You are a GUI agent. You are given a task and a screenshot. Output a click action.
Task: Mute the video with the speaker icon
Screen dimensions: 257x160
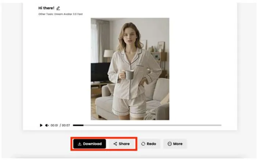point(47,125)
